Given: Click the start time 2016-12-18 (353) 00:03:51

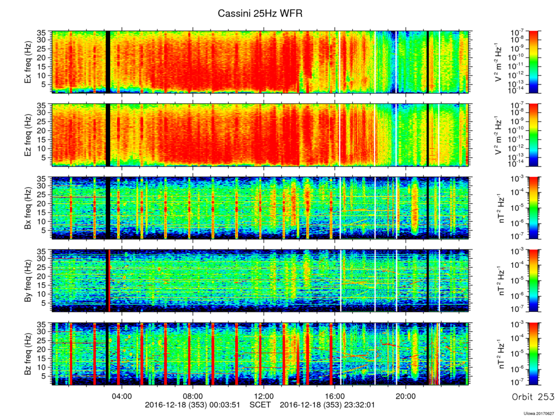Looking at the screenshot, I should [192, 405].
